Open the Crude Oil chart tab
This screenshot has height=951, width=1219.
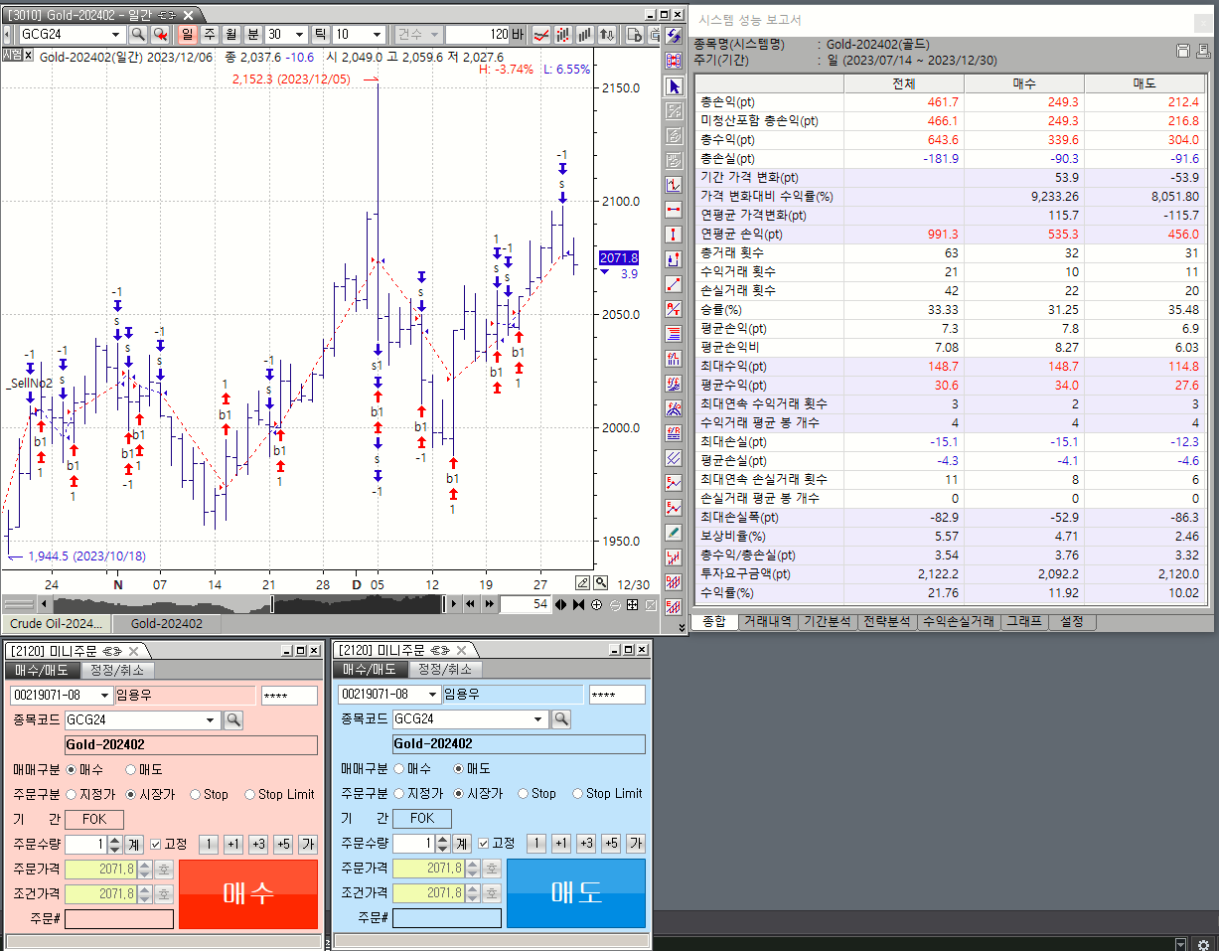coord(56,624)
